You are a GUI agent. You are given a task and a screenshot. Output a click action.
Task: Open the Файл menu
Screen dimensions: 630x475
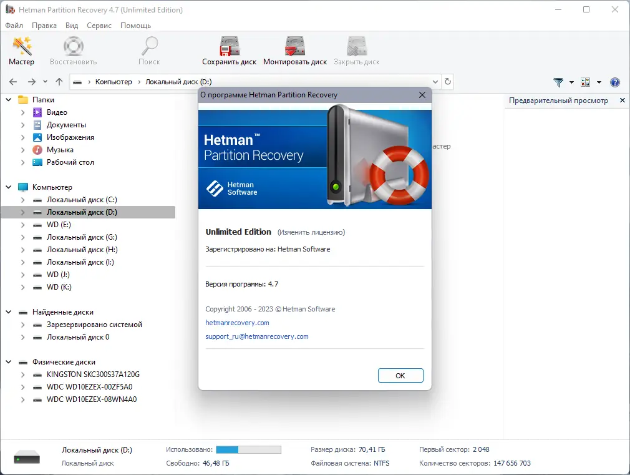[13, 26]
